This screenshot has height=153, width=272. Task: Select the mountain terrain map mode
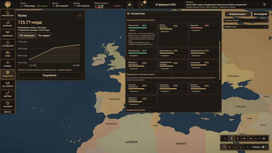[241, 147]
